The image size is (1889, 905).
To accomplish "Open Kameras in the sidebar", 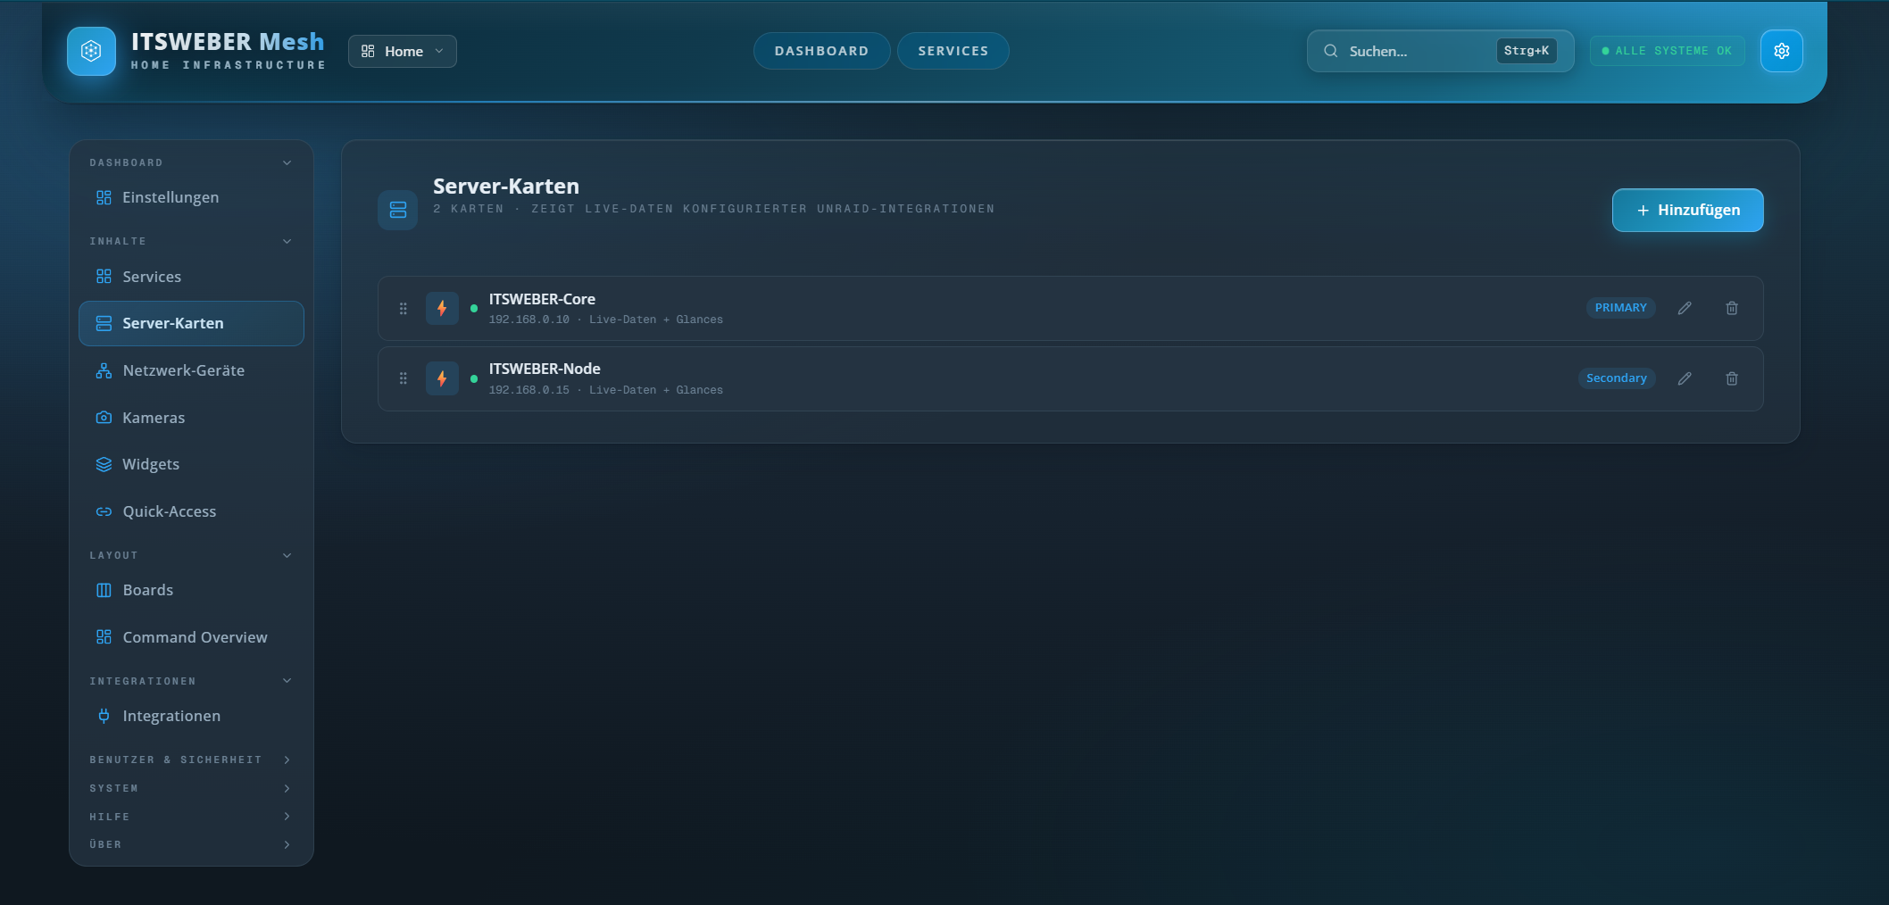I will click(191, 418).
